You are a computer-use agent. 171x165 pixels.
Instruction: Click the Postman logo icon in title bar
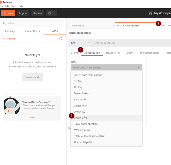1,2
